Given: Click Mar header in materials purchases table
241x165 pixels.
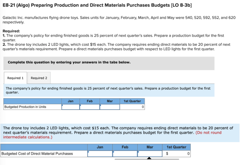Looking at the screenshot, I should (150, 147).
